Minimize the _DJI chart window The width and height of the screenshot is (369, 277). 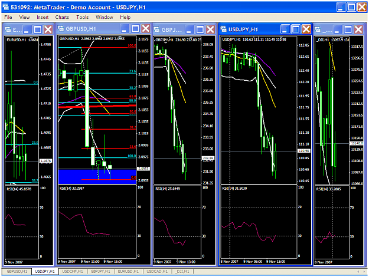coord(337,29)
